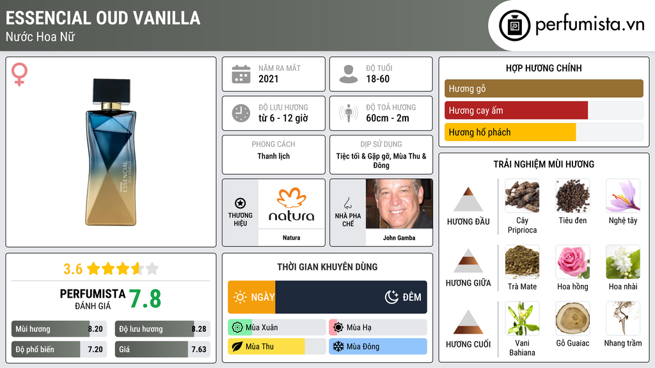Click the pink female gender symbol
Viewport: 655px width, 368px height.
[x=19, y=74]
